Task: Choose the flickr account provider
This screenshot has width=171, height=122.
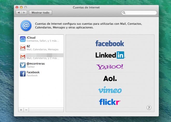Action: click(x=110, y=102)
